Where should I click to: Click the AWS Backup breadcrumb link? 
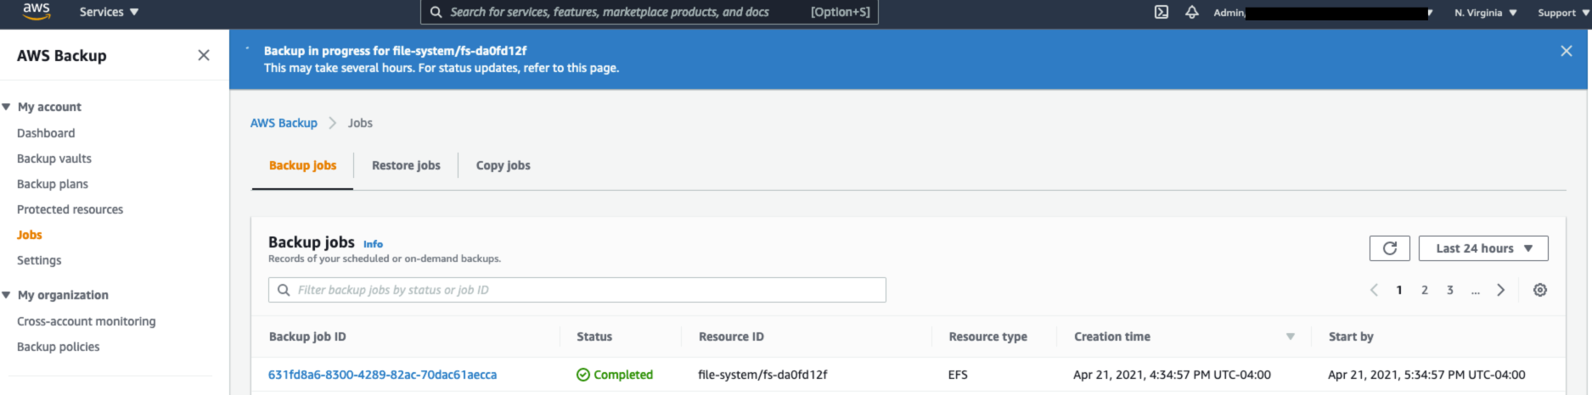[284, 123]
